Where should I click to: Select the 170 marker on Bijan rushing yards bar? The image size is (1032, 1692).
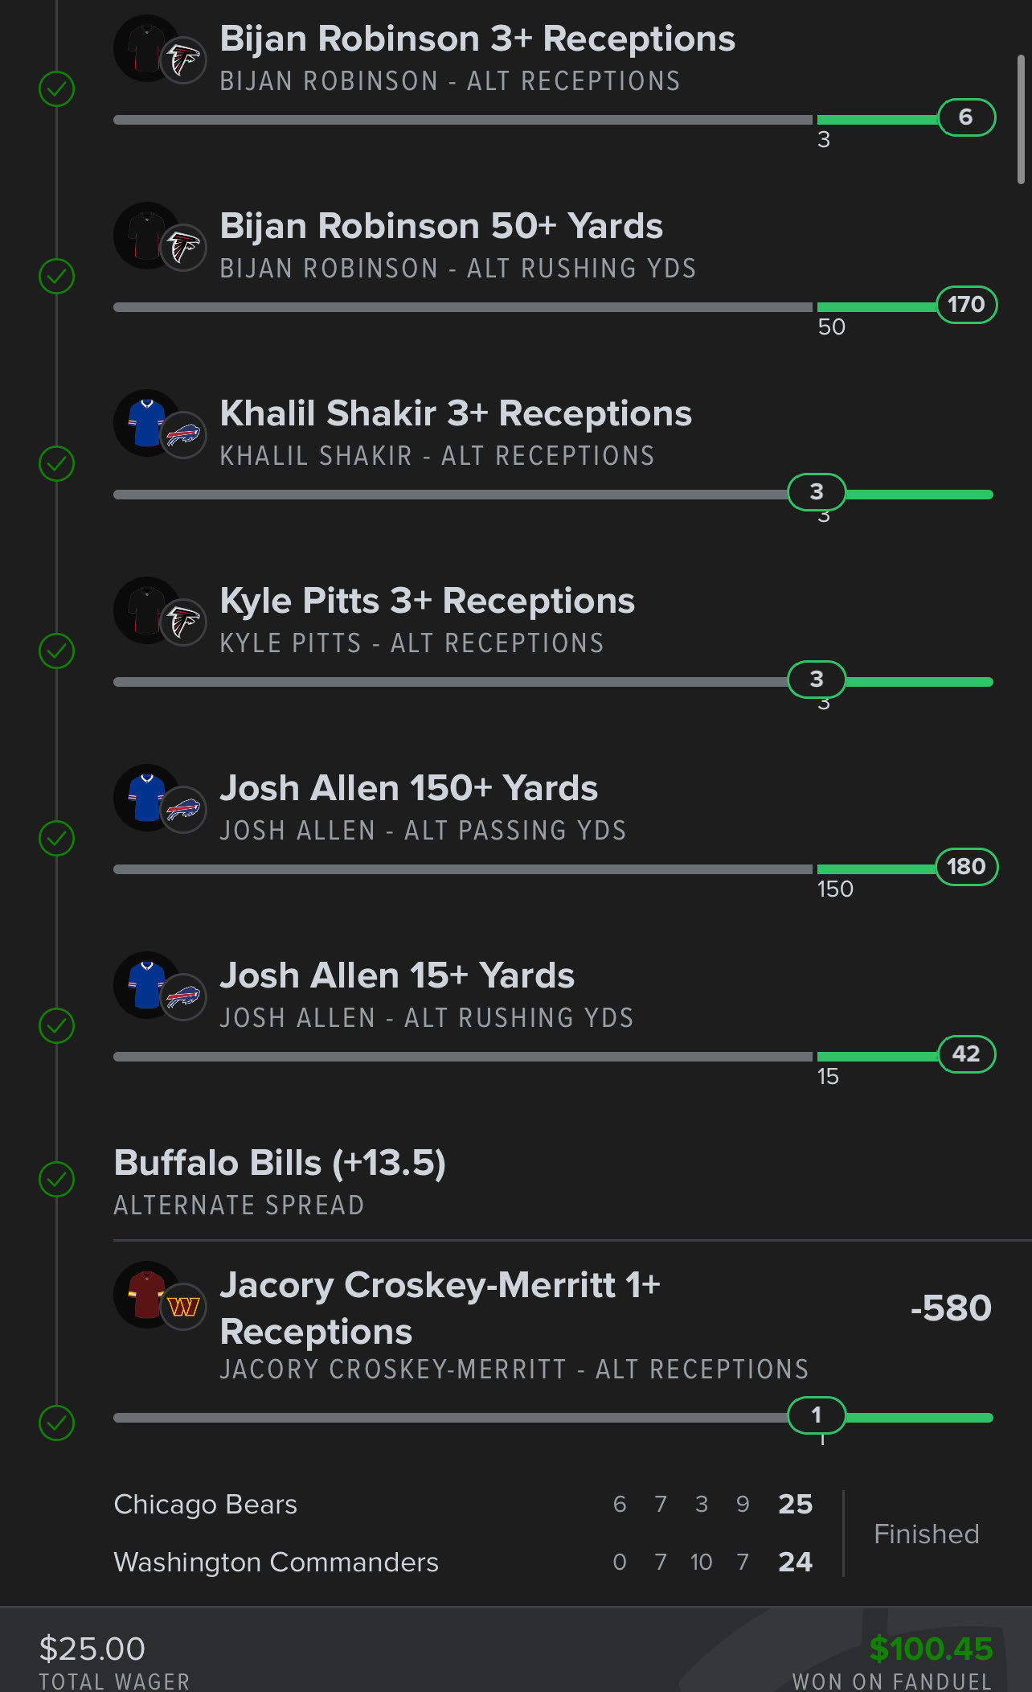tap(966, 305)
